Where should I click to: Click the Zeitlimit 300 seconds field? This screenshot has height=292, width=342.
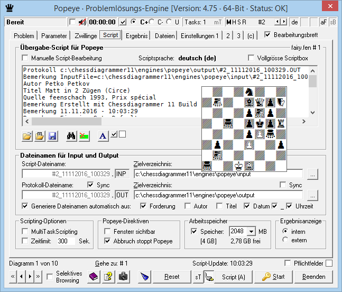(66, 241)
